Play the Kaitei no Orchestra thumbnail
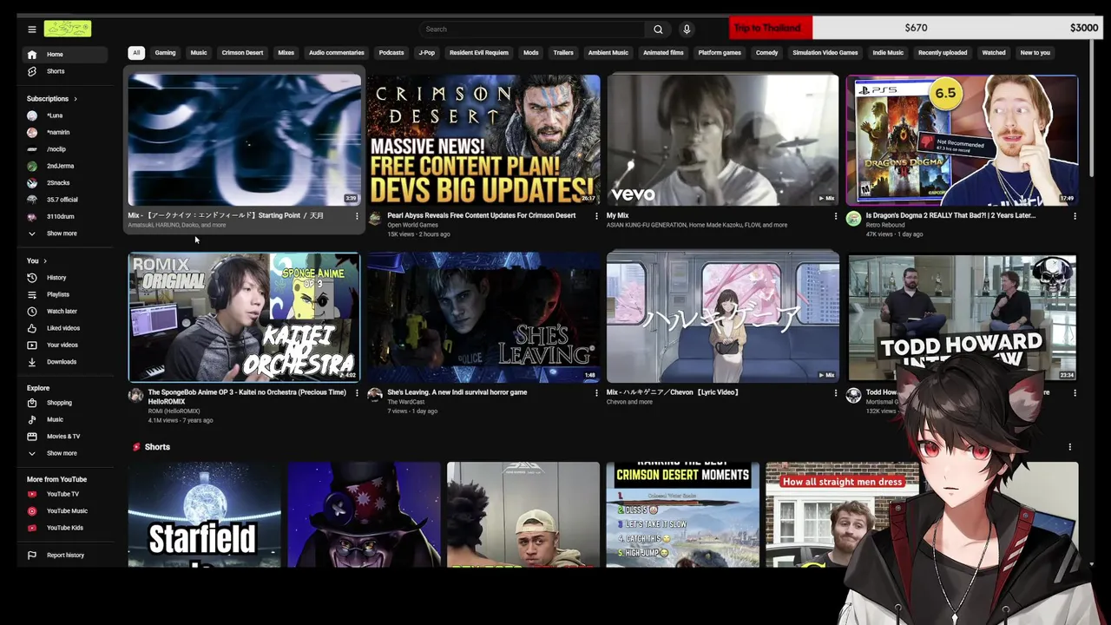1111x625 pixels. coord(244,317)
